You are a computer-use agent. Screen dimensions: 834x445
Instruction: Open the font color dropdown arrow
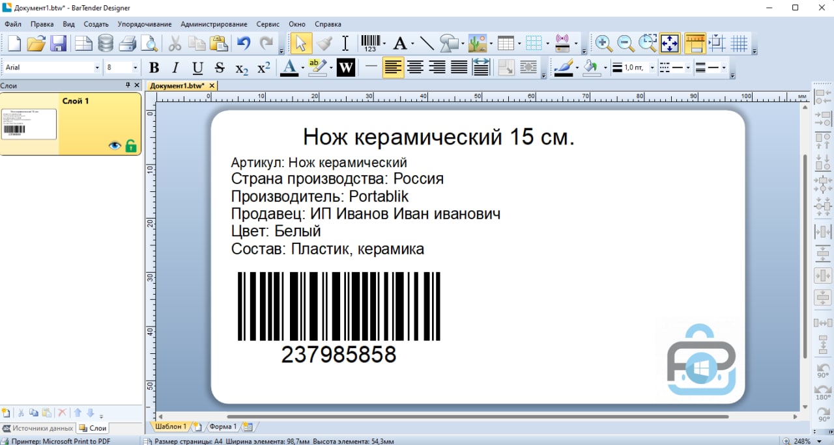(x=303, y=68)
